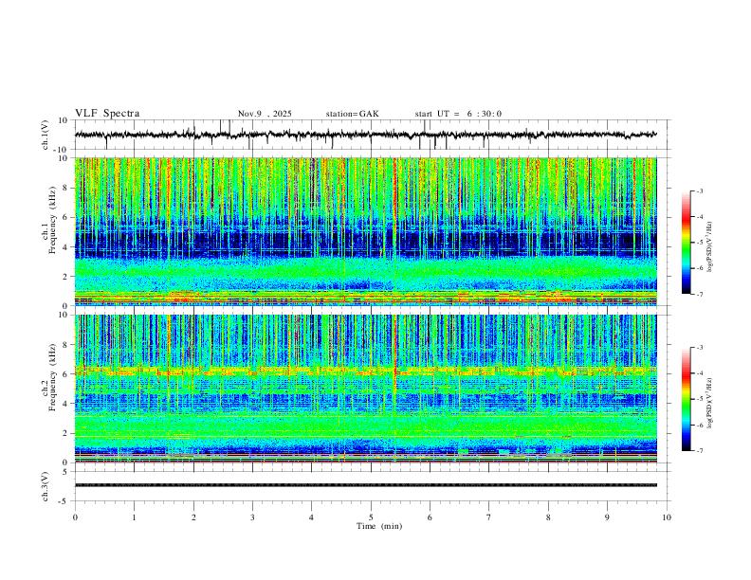Click the ch.2 spectrogram color scale bar
The width and height of the screenshot is (751, 580).
(686, 399)
